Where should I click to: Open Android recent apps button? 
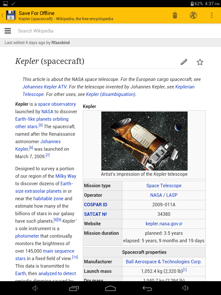pos(74,288)
